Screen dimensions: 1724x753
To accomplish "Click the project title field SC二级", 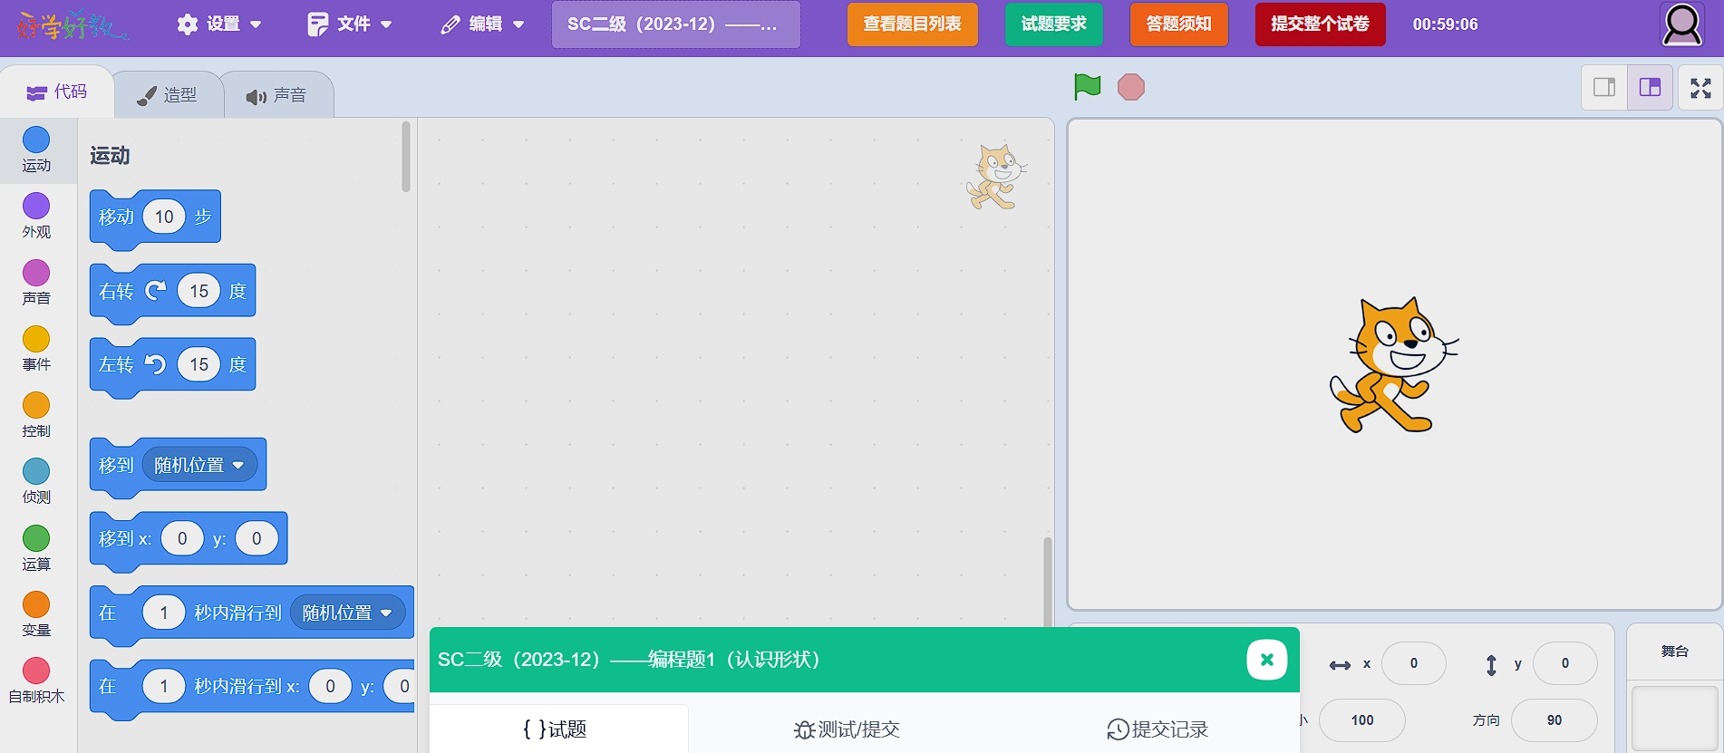I will (675, 24).
